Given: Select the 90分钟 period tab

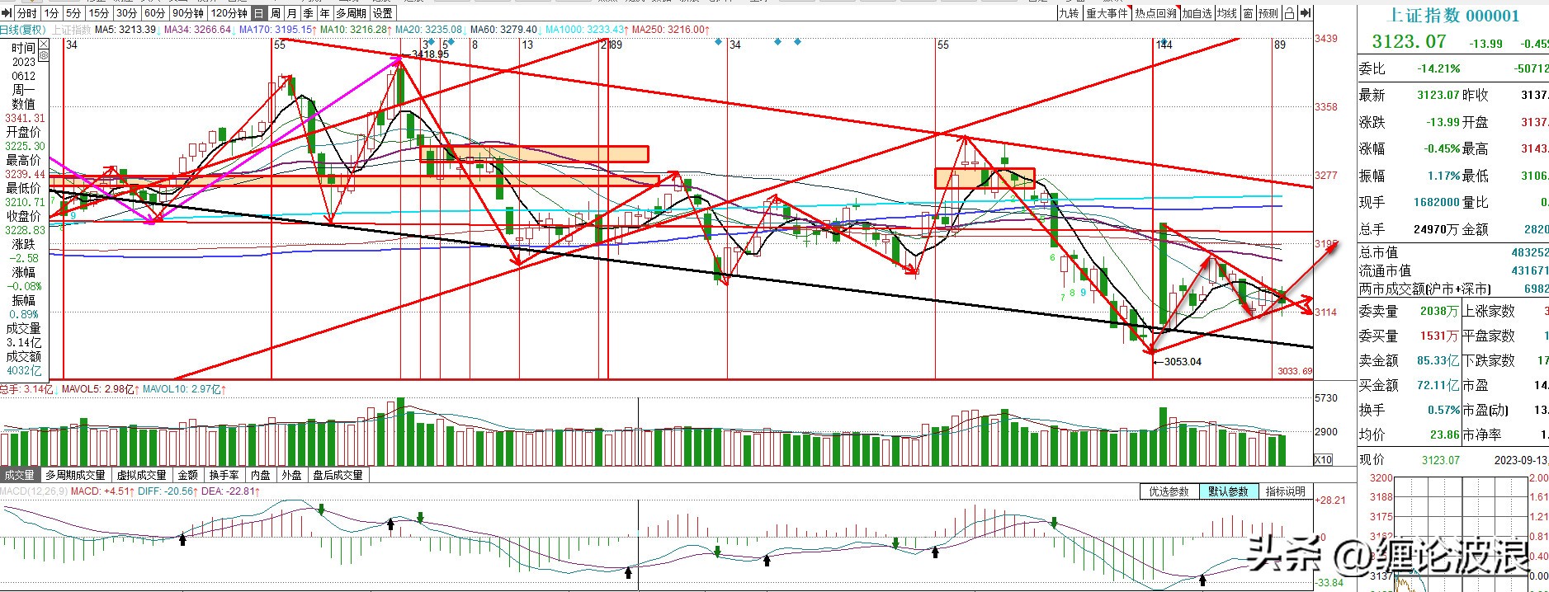Looking at the screenshot, I should click(x=188, y=13).
